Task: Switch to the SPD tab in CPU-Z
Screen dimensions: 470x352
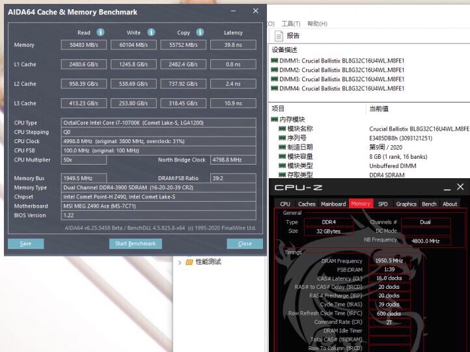Action: tap(383, 204)
